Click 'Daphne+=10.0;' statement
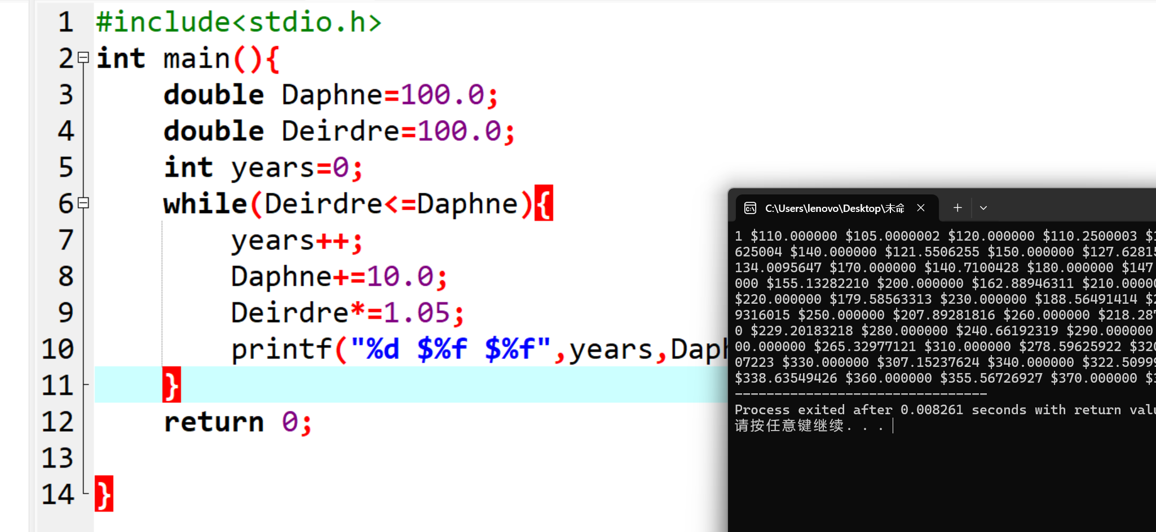This screenshot has height=532, width=1156. (x=339, y=277)
